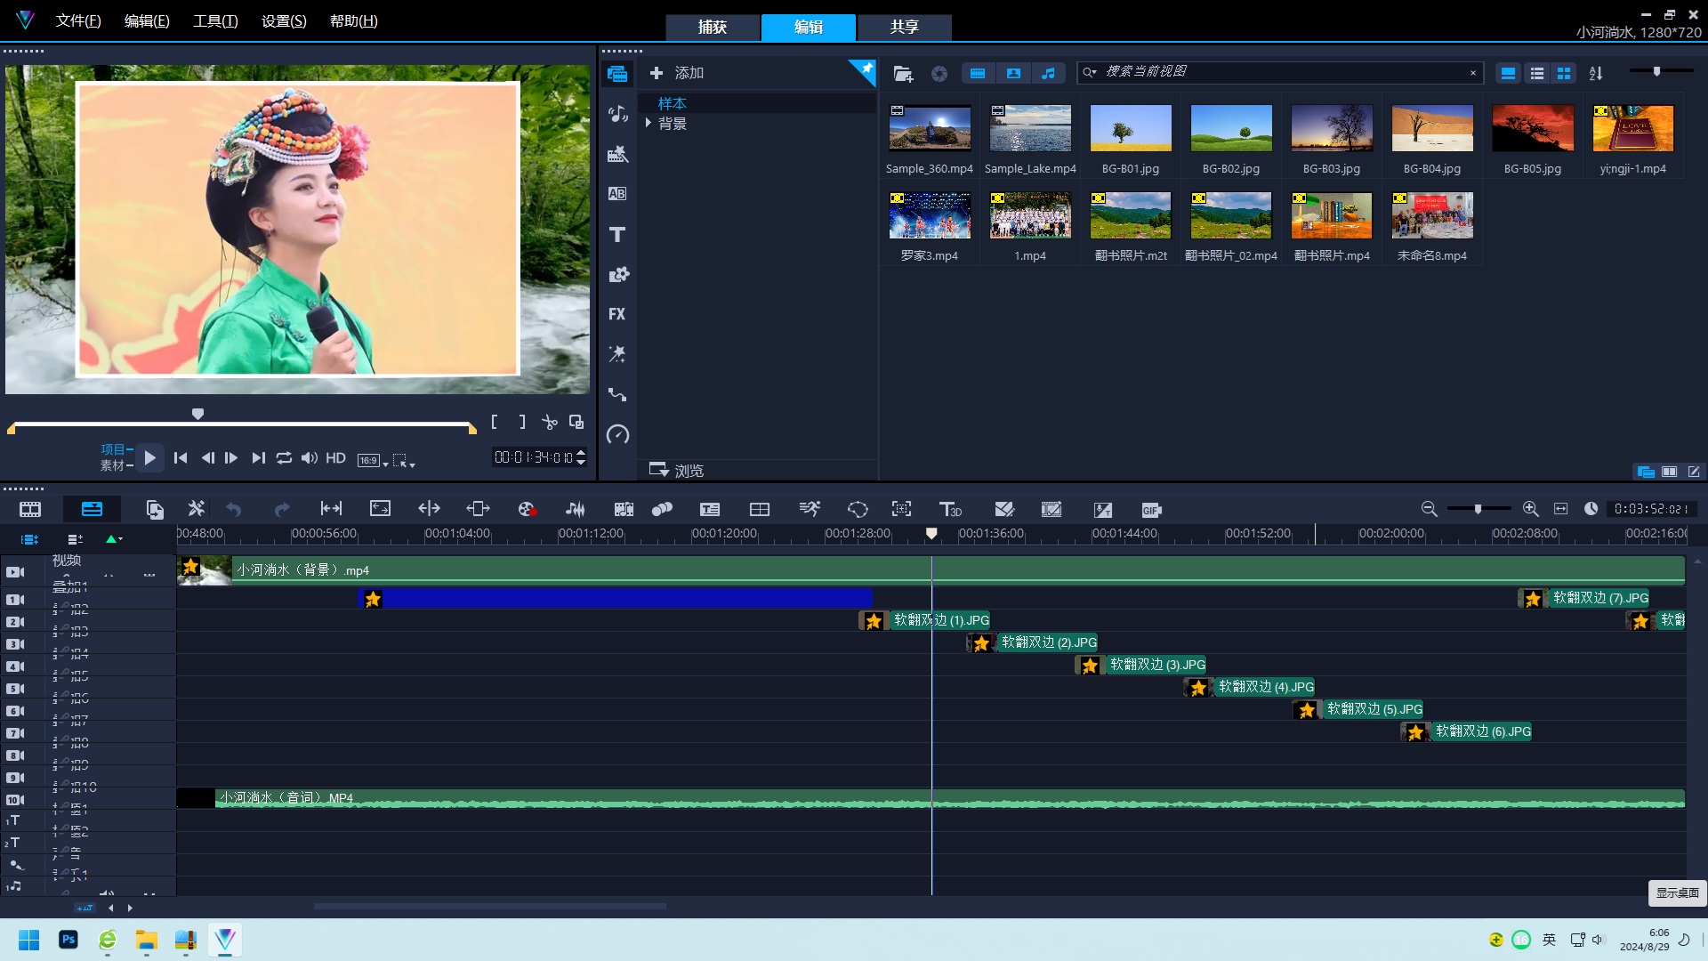Screen dimensions: 1708x961
Task: Open the speed gauge library icon
Action: click(617, 434)
